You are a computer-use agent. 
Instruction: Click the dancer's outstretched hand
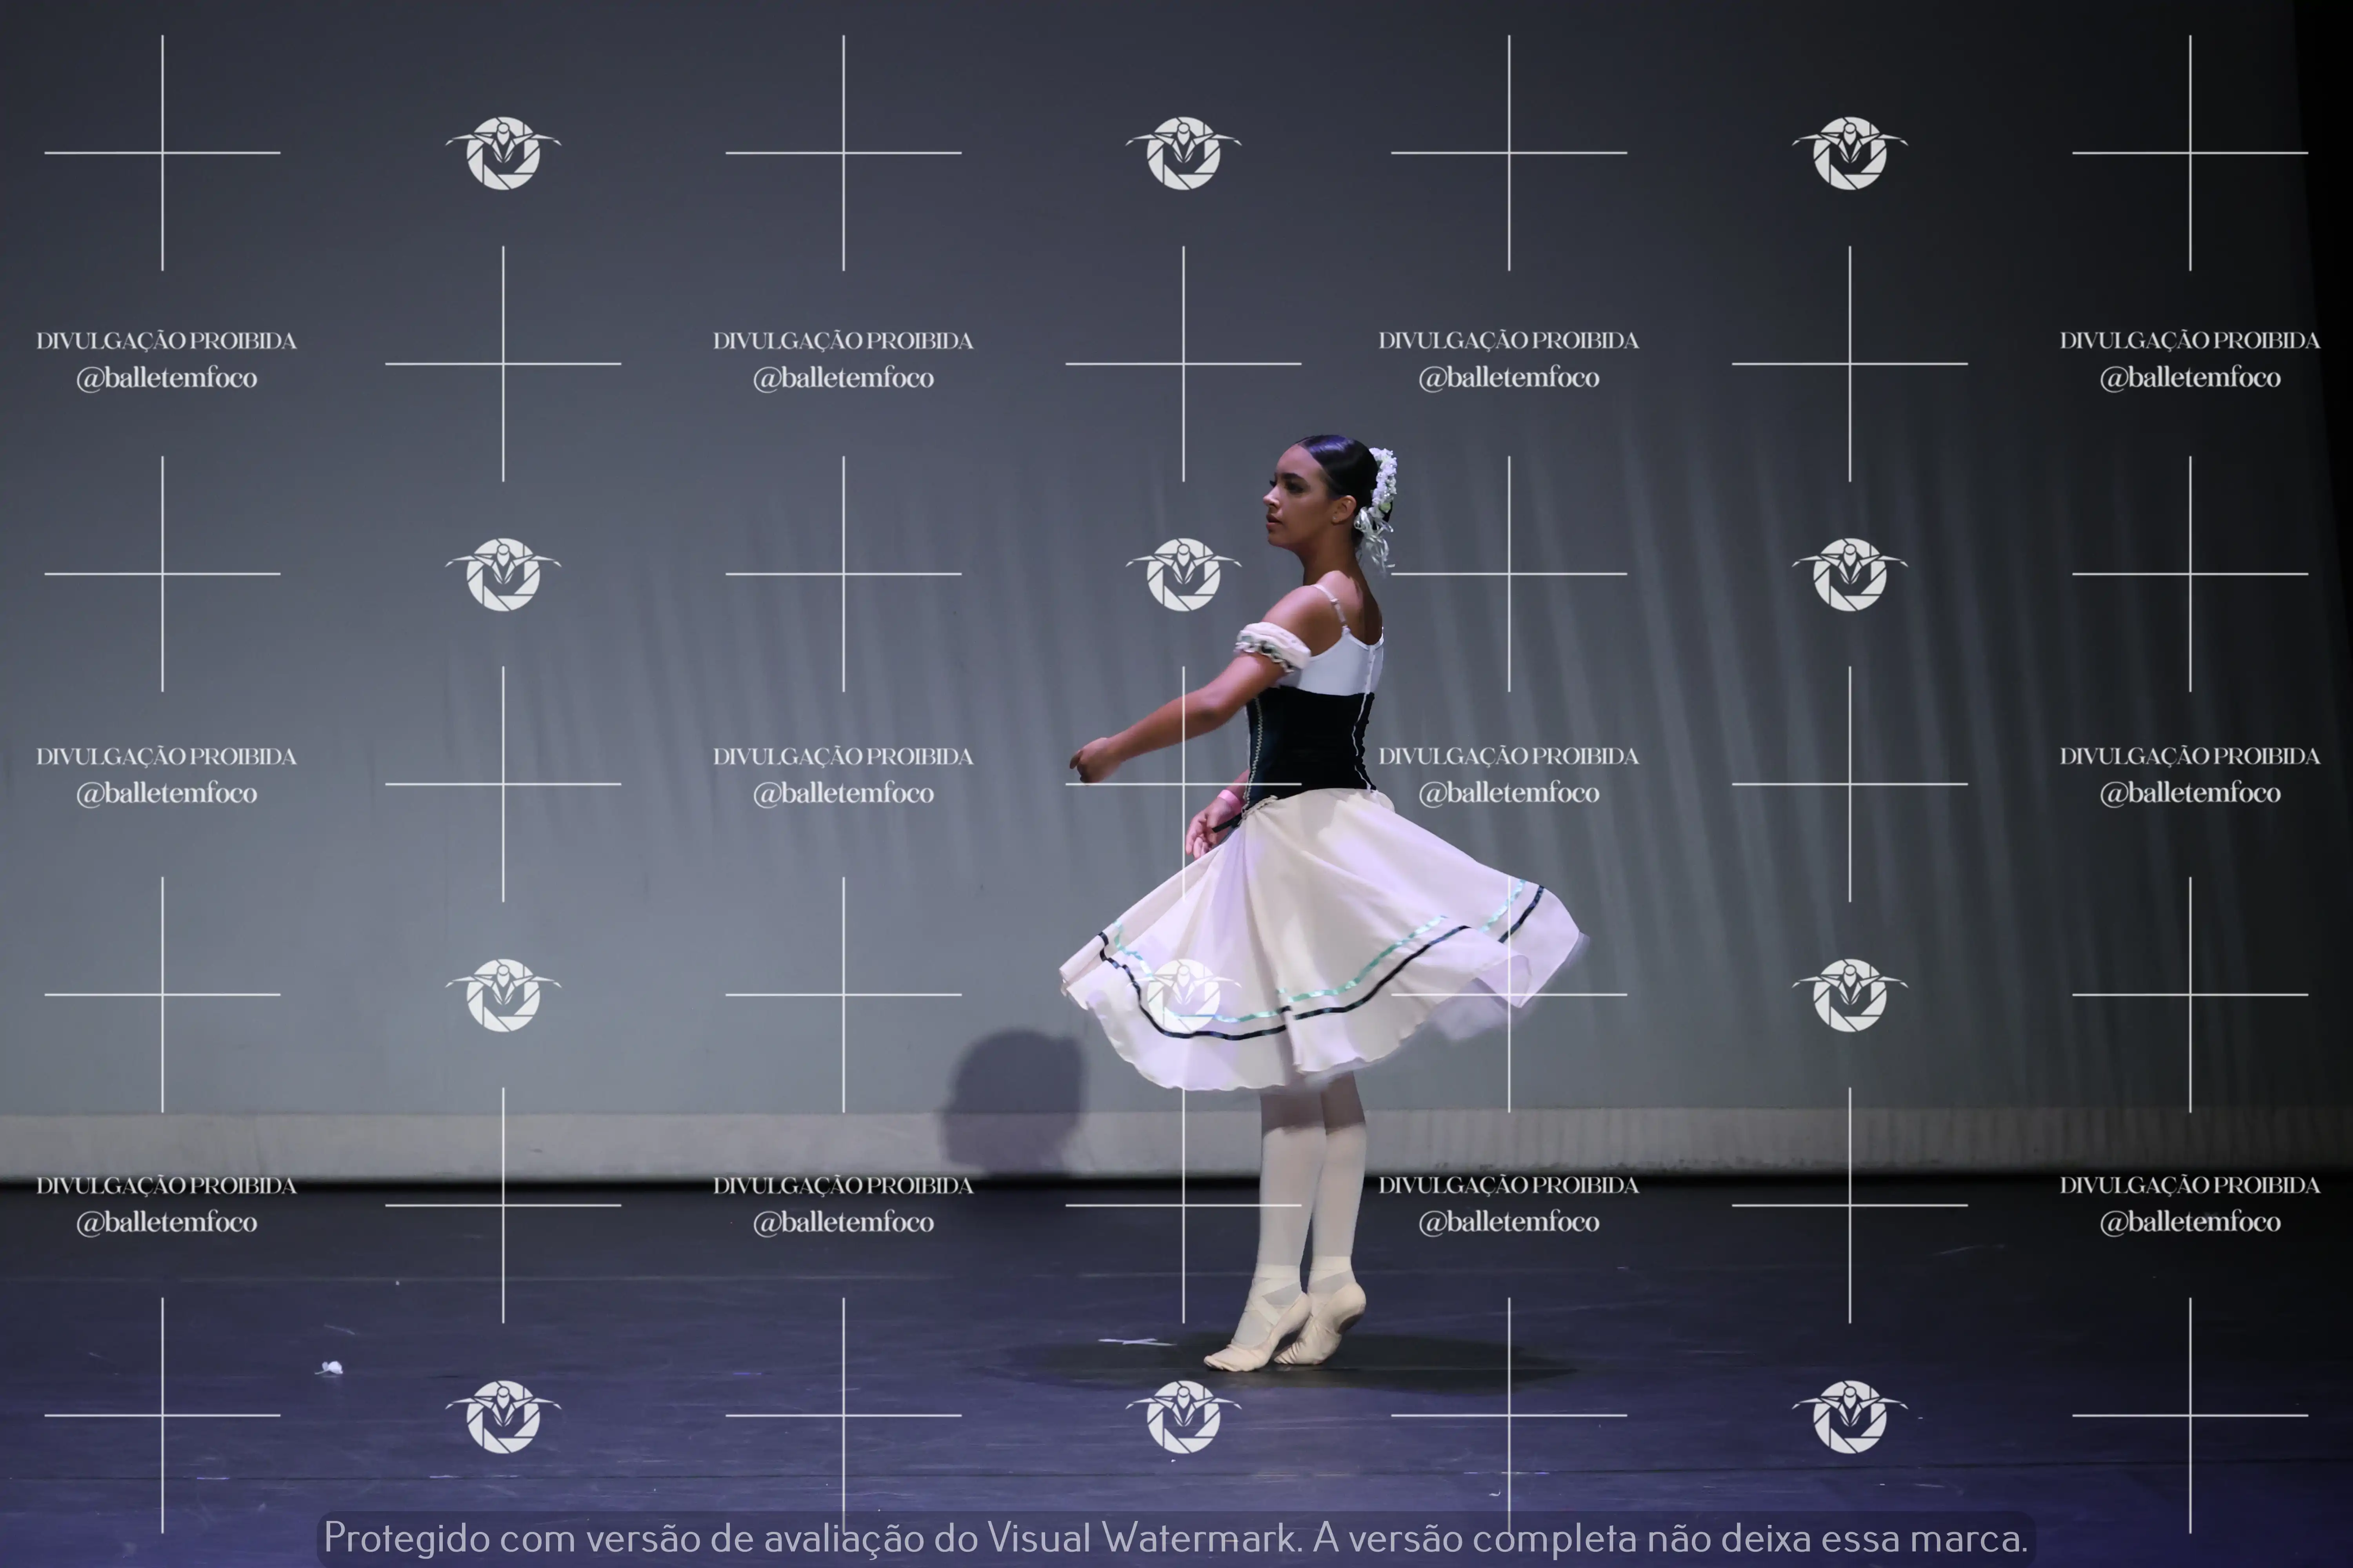[1089, 760]
